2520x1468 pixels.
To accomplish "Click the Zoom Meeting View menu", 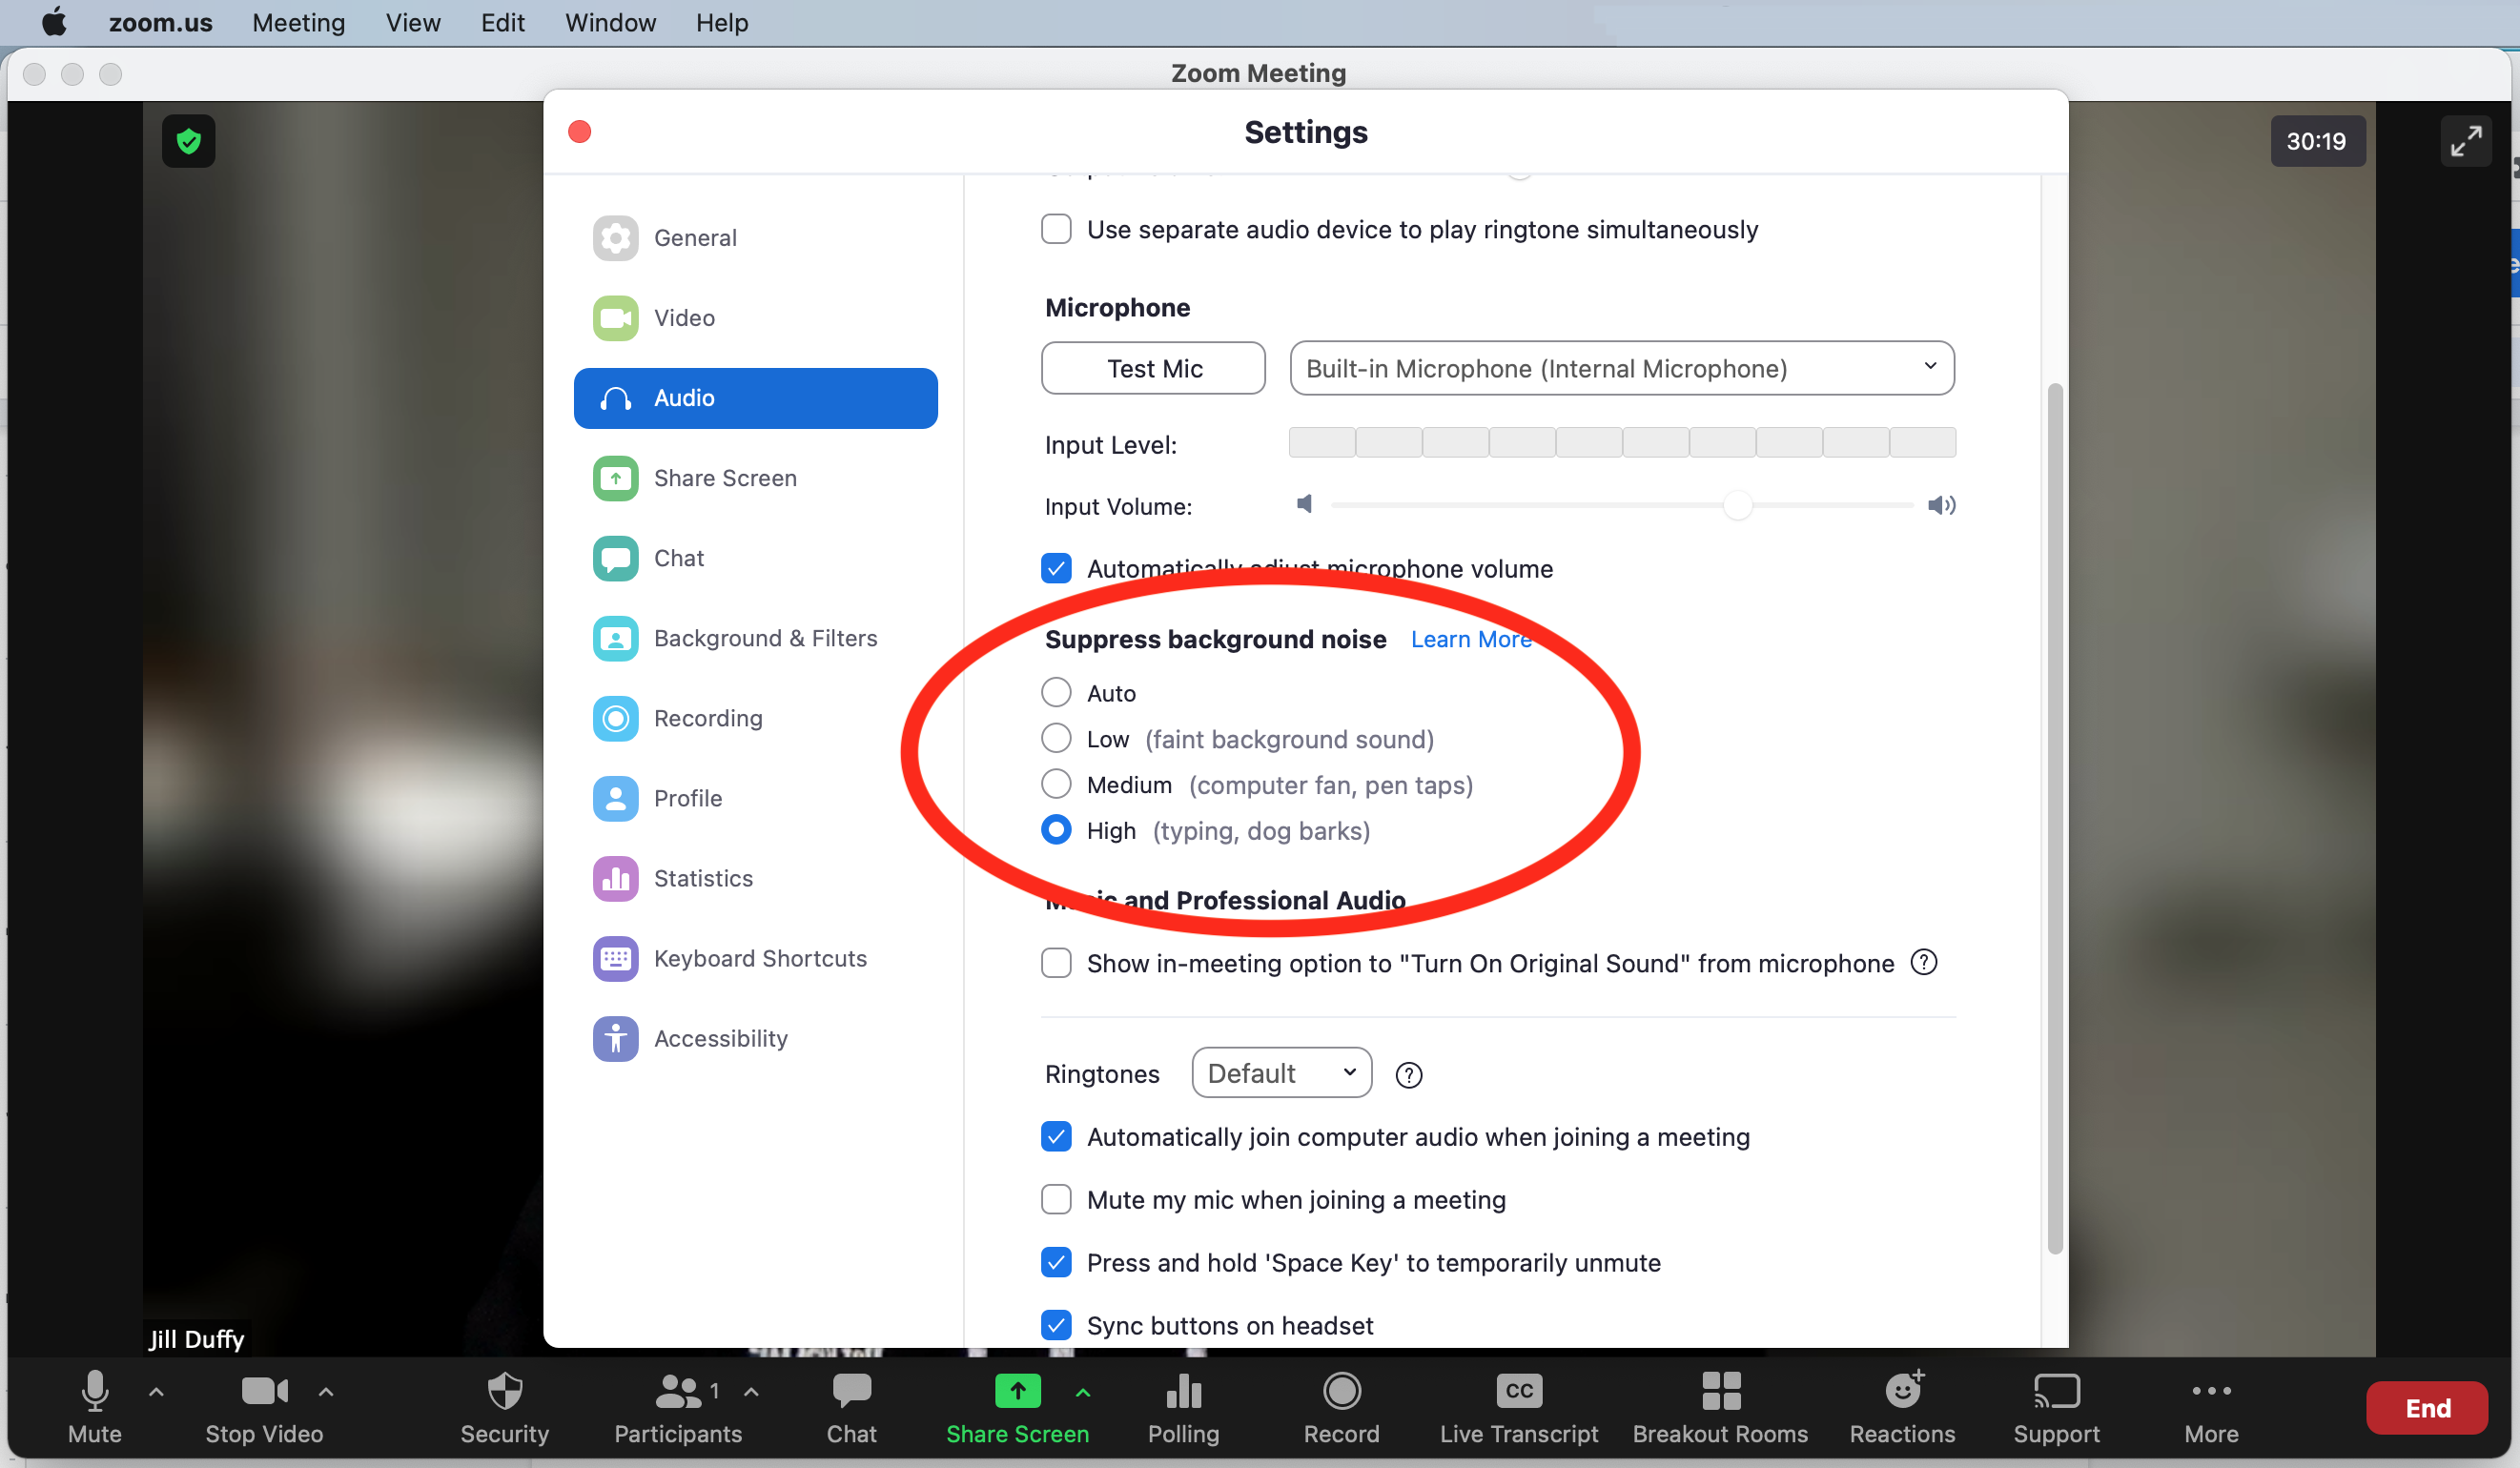I will tap(414, 21).
